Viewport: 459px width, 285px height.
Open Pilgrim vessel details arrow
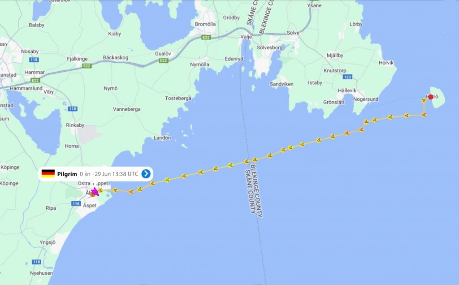[146, 174]
